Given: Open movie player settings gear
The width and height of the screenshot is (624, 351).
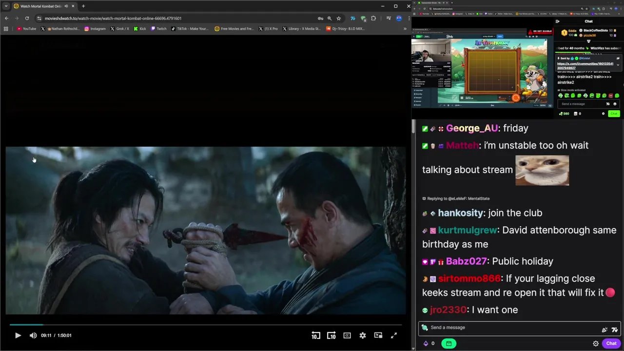Looking at the screenshot, I should pos(363,335).
